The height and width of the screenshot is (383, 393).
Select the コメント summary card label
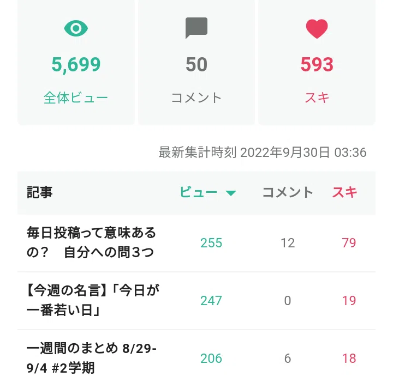click(x=196, y=98)
